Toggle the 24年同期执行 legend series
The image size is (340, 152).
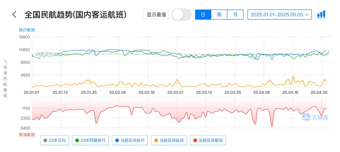pos(90,140)
